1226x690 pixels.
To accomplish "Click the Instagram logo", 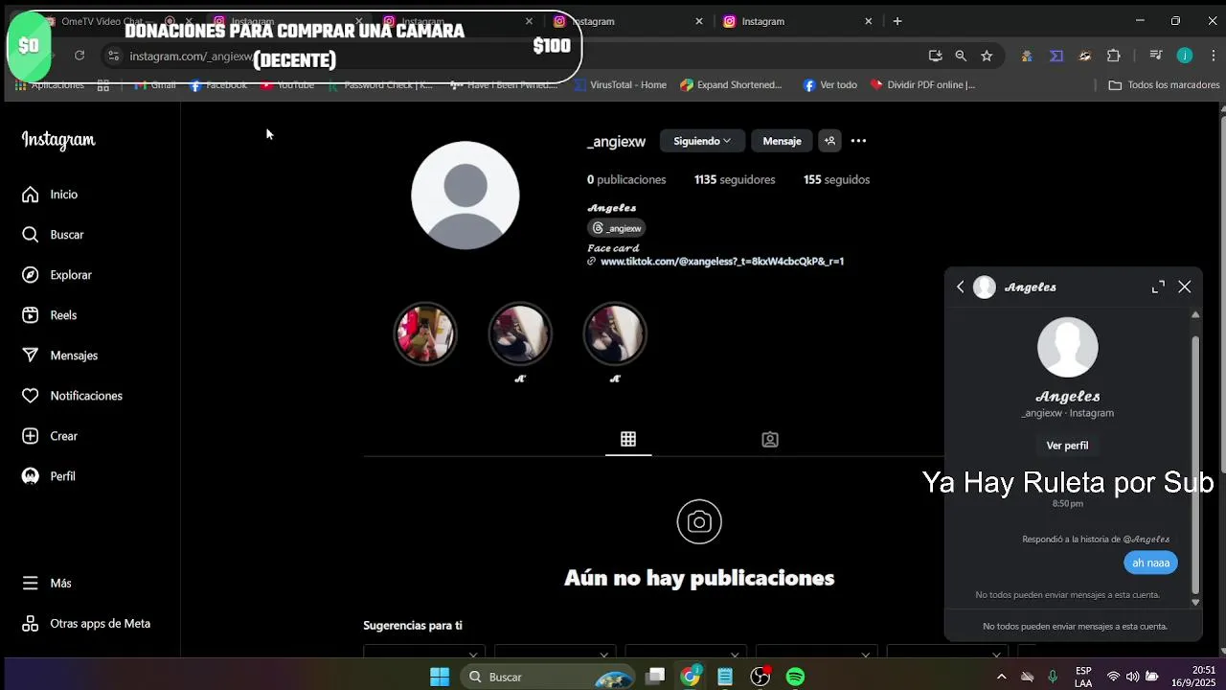I will click(58, 140).
